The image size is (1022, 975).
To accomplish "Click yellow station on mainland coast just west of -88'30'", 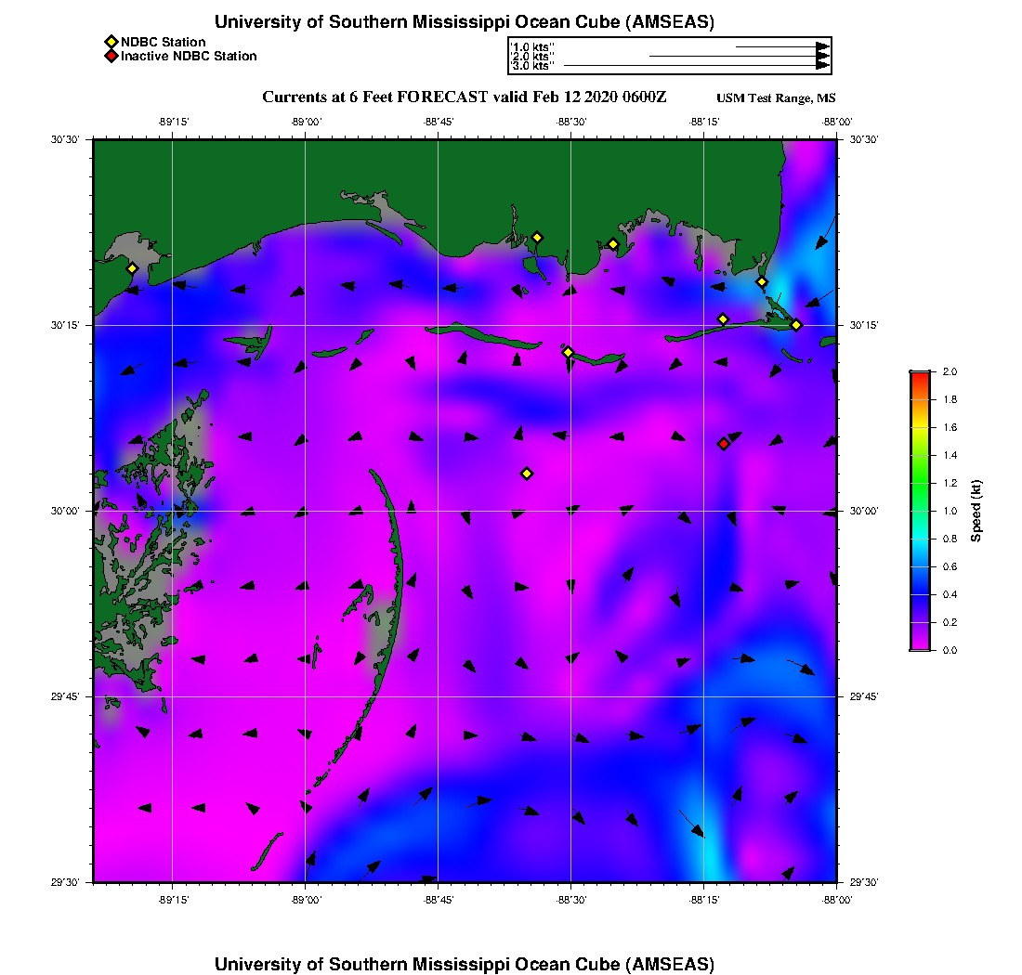I will (537, 238).
